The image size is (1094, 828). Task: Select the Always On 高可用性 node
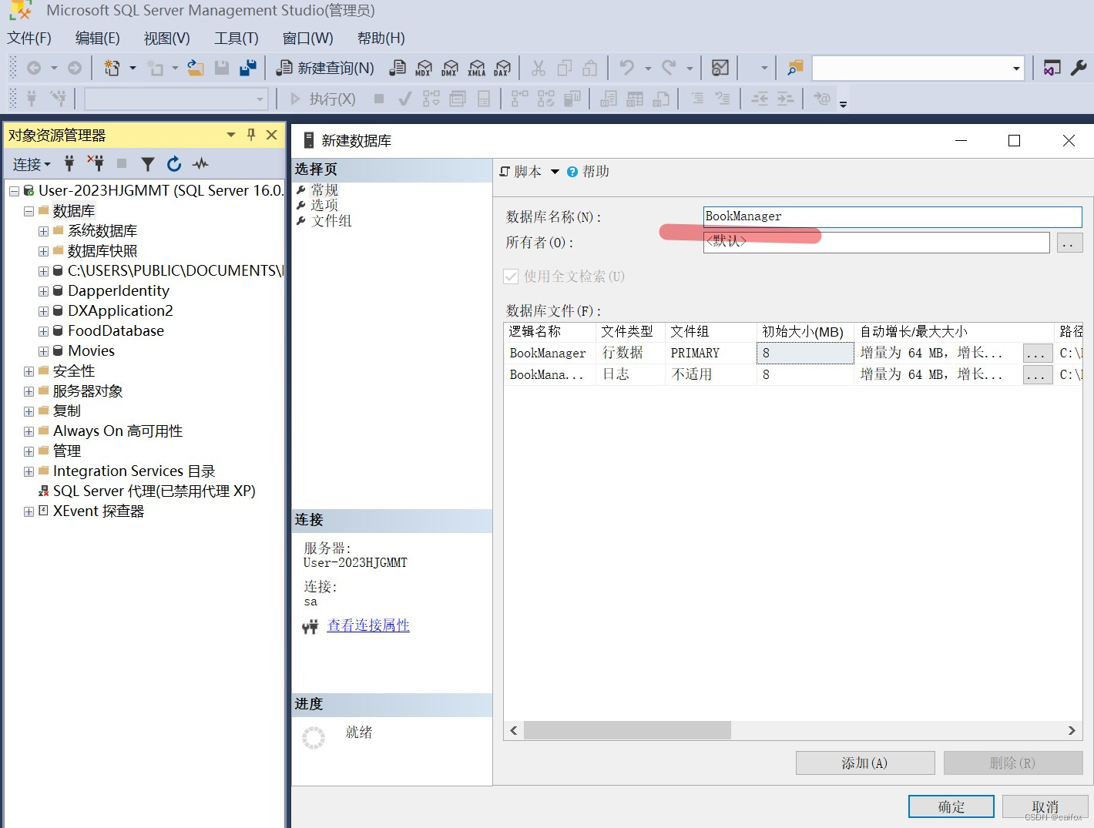(117, 431)
